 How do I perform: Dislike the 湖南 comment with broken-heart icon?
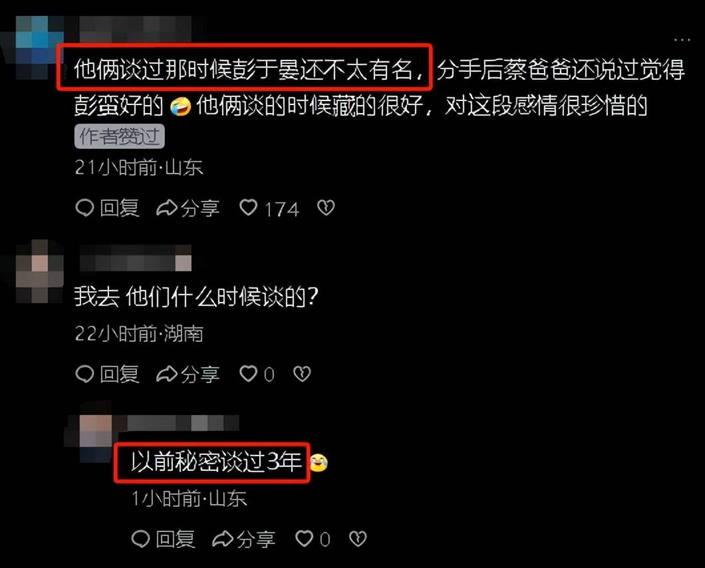(x=302, y=374)
